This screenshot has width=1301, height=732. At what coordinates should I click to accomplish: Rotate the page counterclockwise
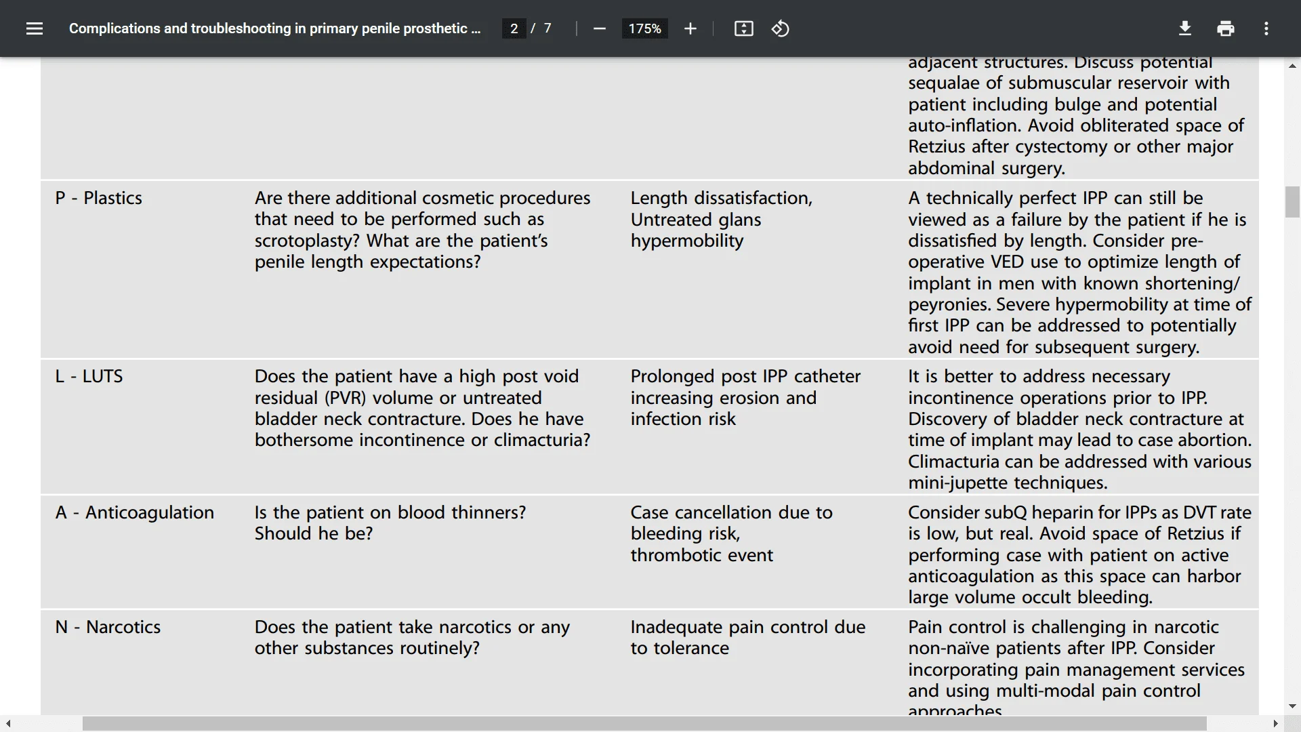[x=780, y=28]
